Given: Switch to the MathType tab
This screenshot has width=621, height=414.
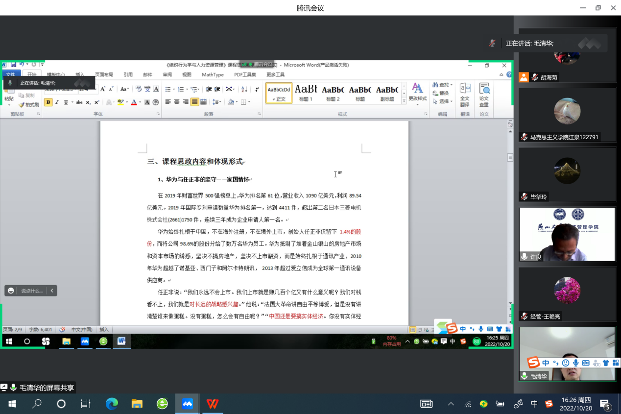Looking at the screenshot, I should [213, 75].
